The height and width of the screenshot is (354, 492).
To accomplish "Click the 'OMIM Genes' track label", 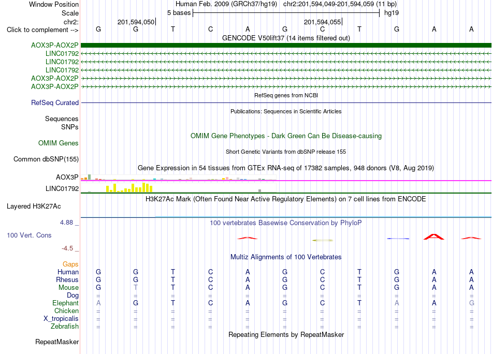I will tap(59, 143).
